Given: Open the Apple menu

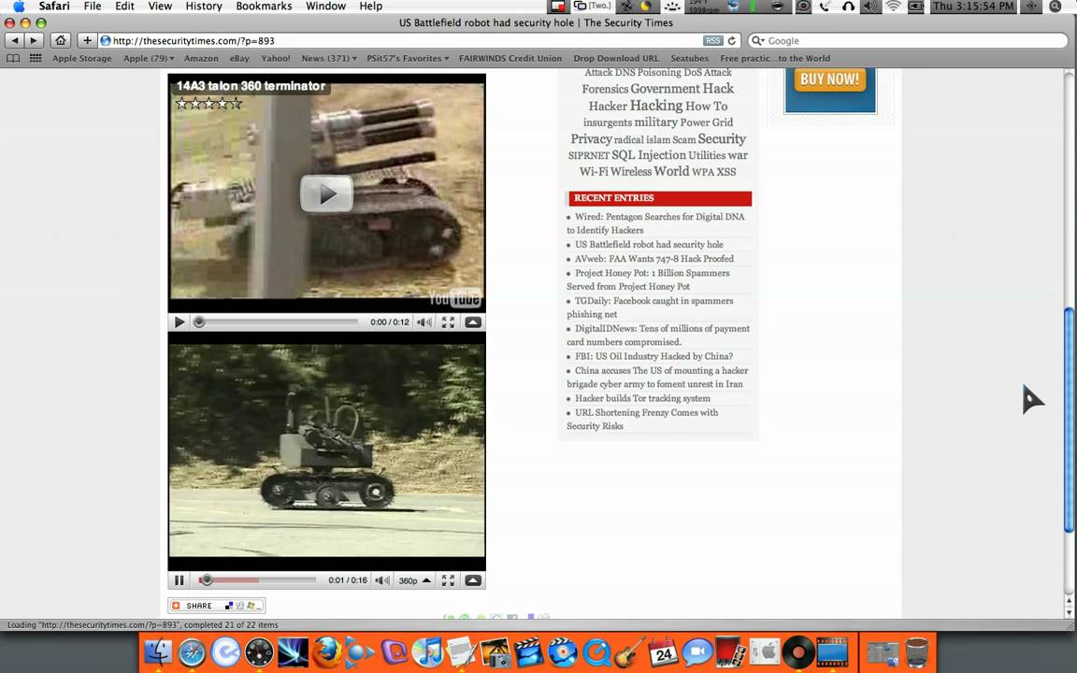Looking at the screenshot, I should [x=19, y=7].
